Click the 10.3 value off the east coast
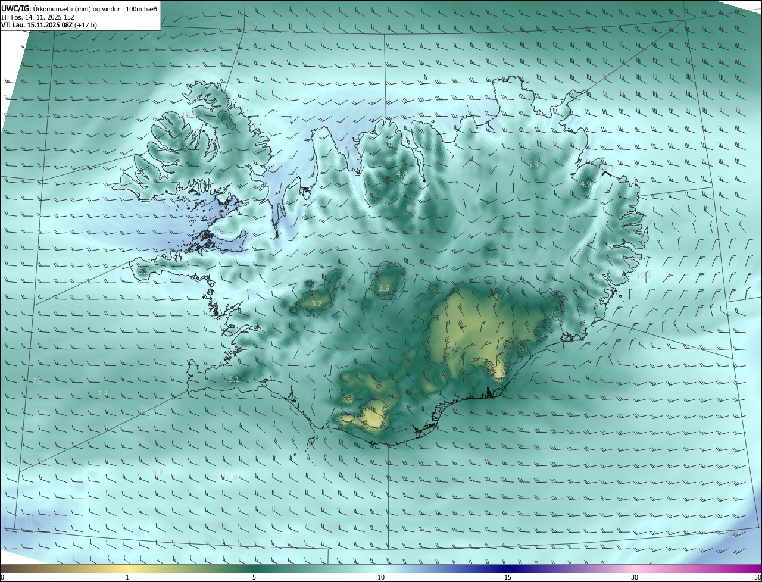 coord(644,276)
